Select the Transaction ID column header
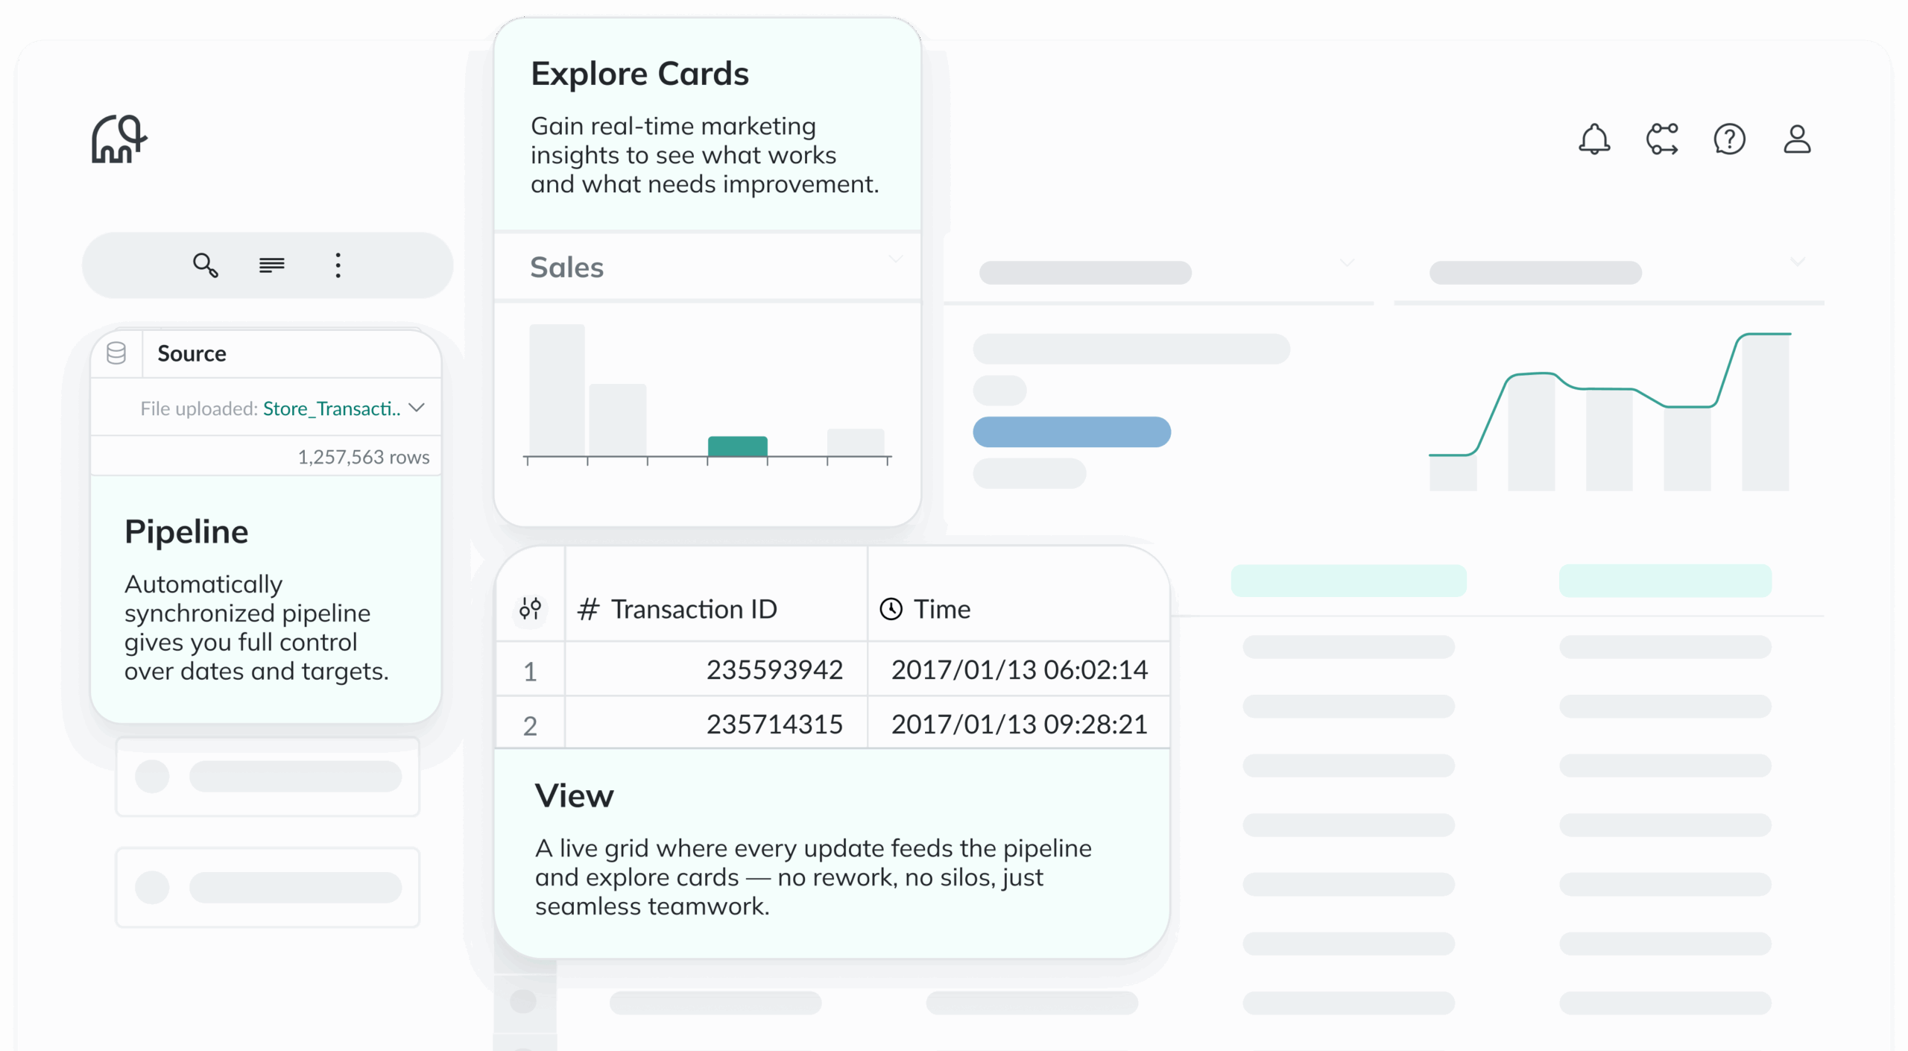This screenshot has height=1051, width=1908. point(693,609)
